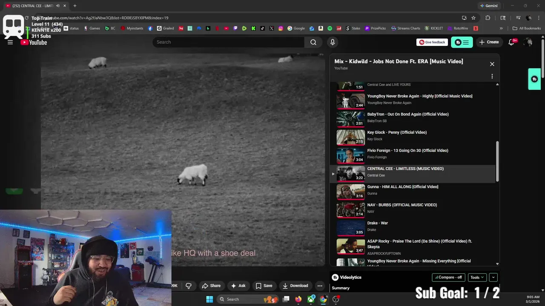This screenshot has height=306, width=545.
Task: Open Firefox from the taskbar
Action: click(298, 299)
